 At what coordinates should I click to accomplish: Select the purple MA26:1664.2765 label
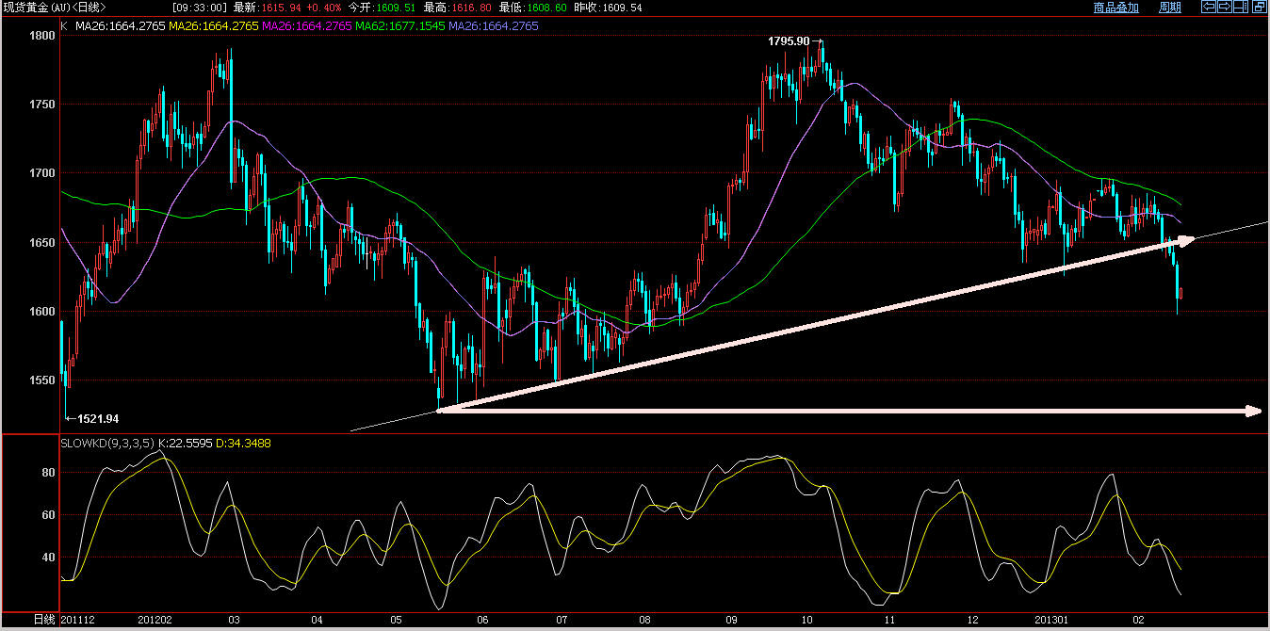[x=494, y=26]
